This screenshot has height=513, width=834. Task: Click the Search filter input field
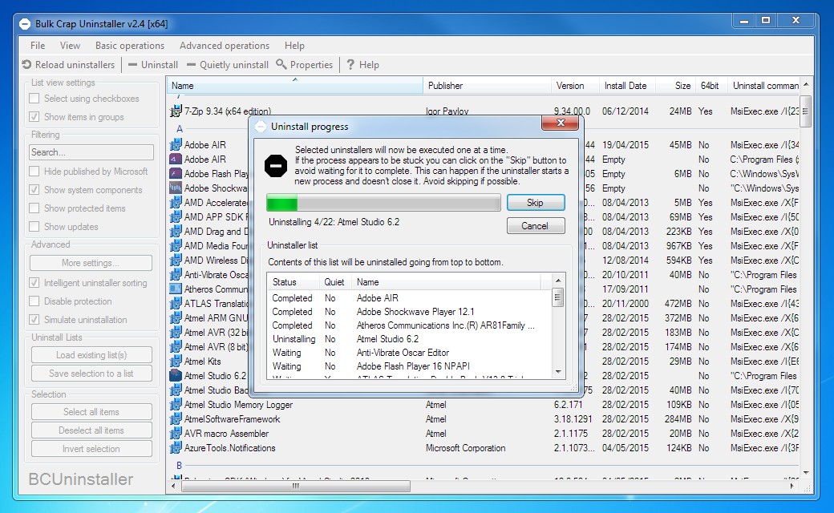[x=91, y=152]
